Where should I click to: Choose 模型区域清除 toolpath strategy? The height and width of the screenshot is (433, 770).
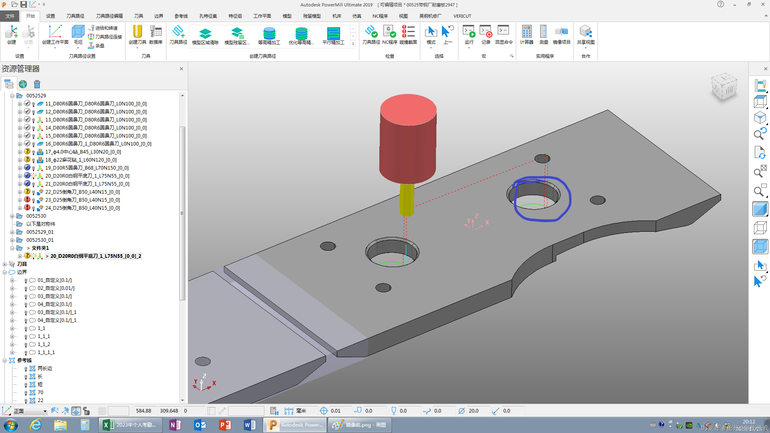click(x=205, y=36)
